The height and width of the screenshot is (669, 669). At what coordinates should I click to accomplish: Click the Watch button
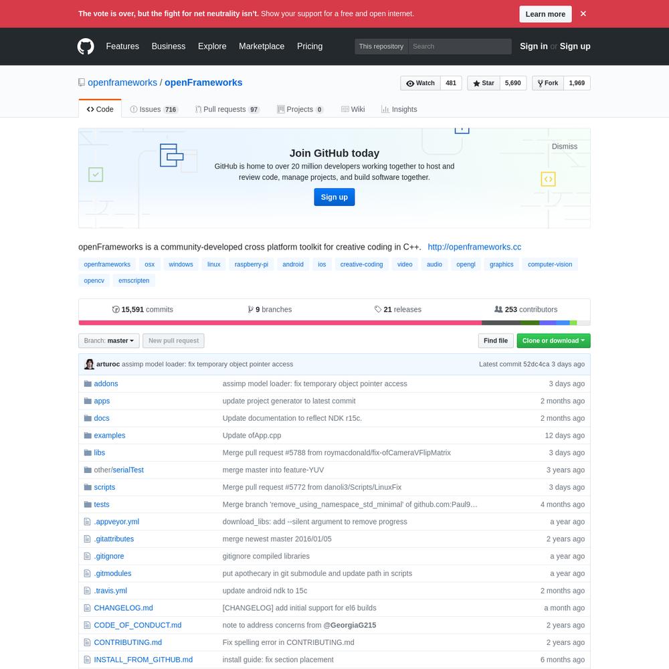420,83
